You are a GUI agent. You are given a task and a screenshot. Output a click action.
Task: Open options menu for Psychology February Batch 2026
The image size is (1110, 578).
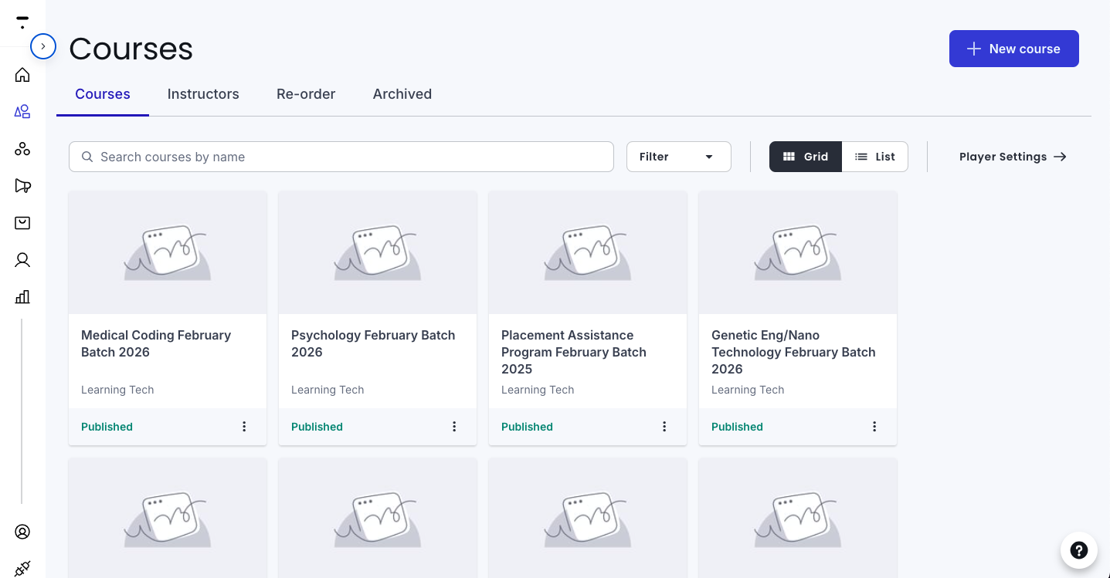[x=454, y=426]
